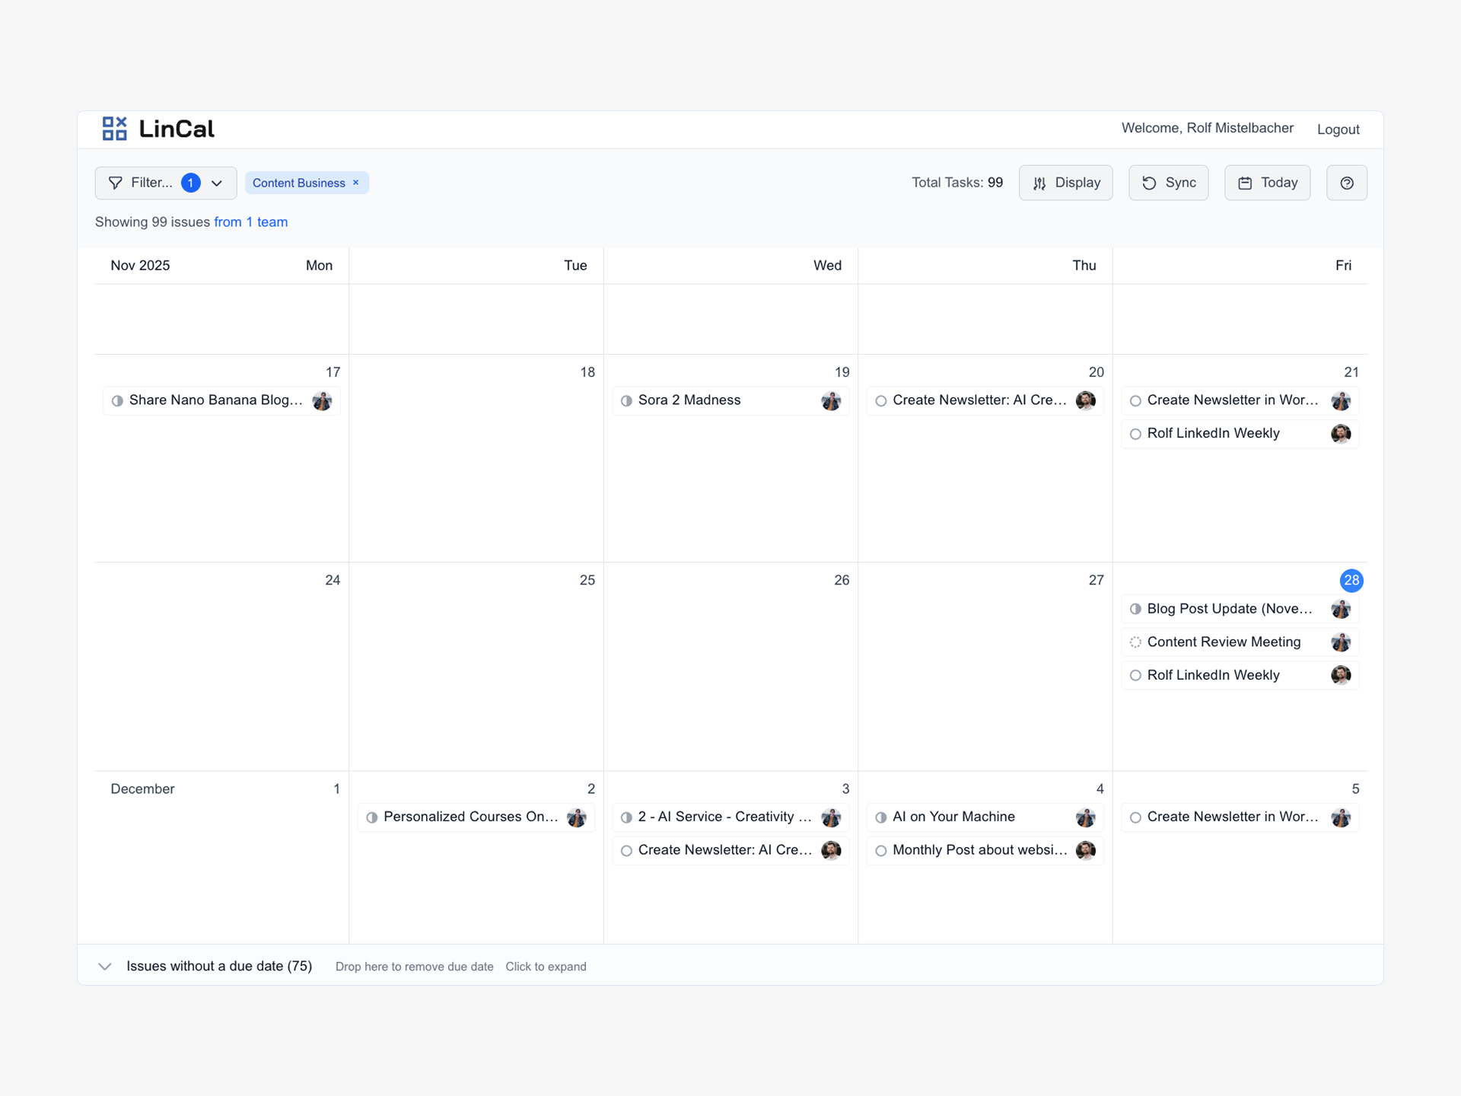Viewport: 1461px width, 1096px height.
Task: Remove the Content Business filter chip
Action: (355, 183)
